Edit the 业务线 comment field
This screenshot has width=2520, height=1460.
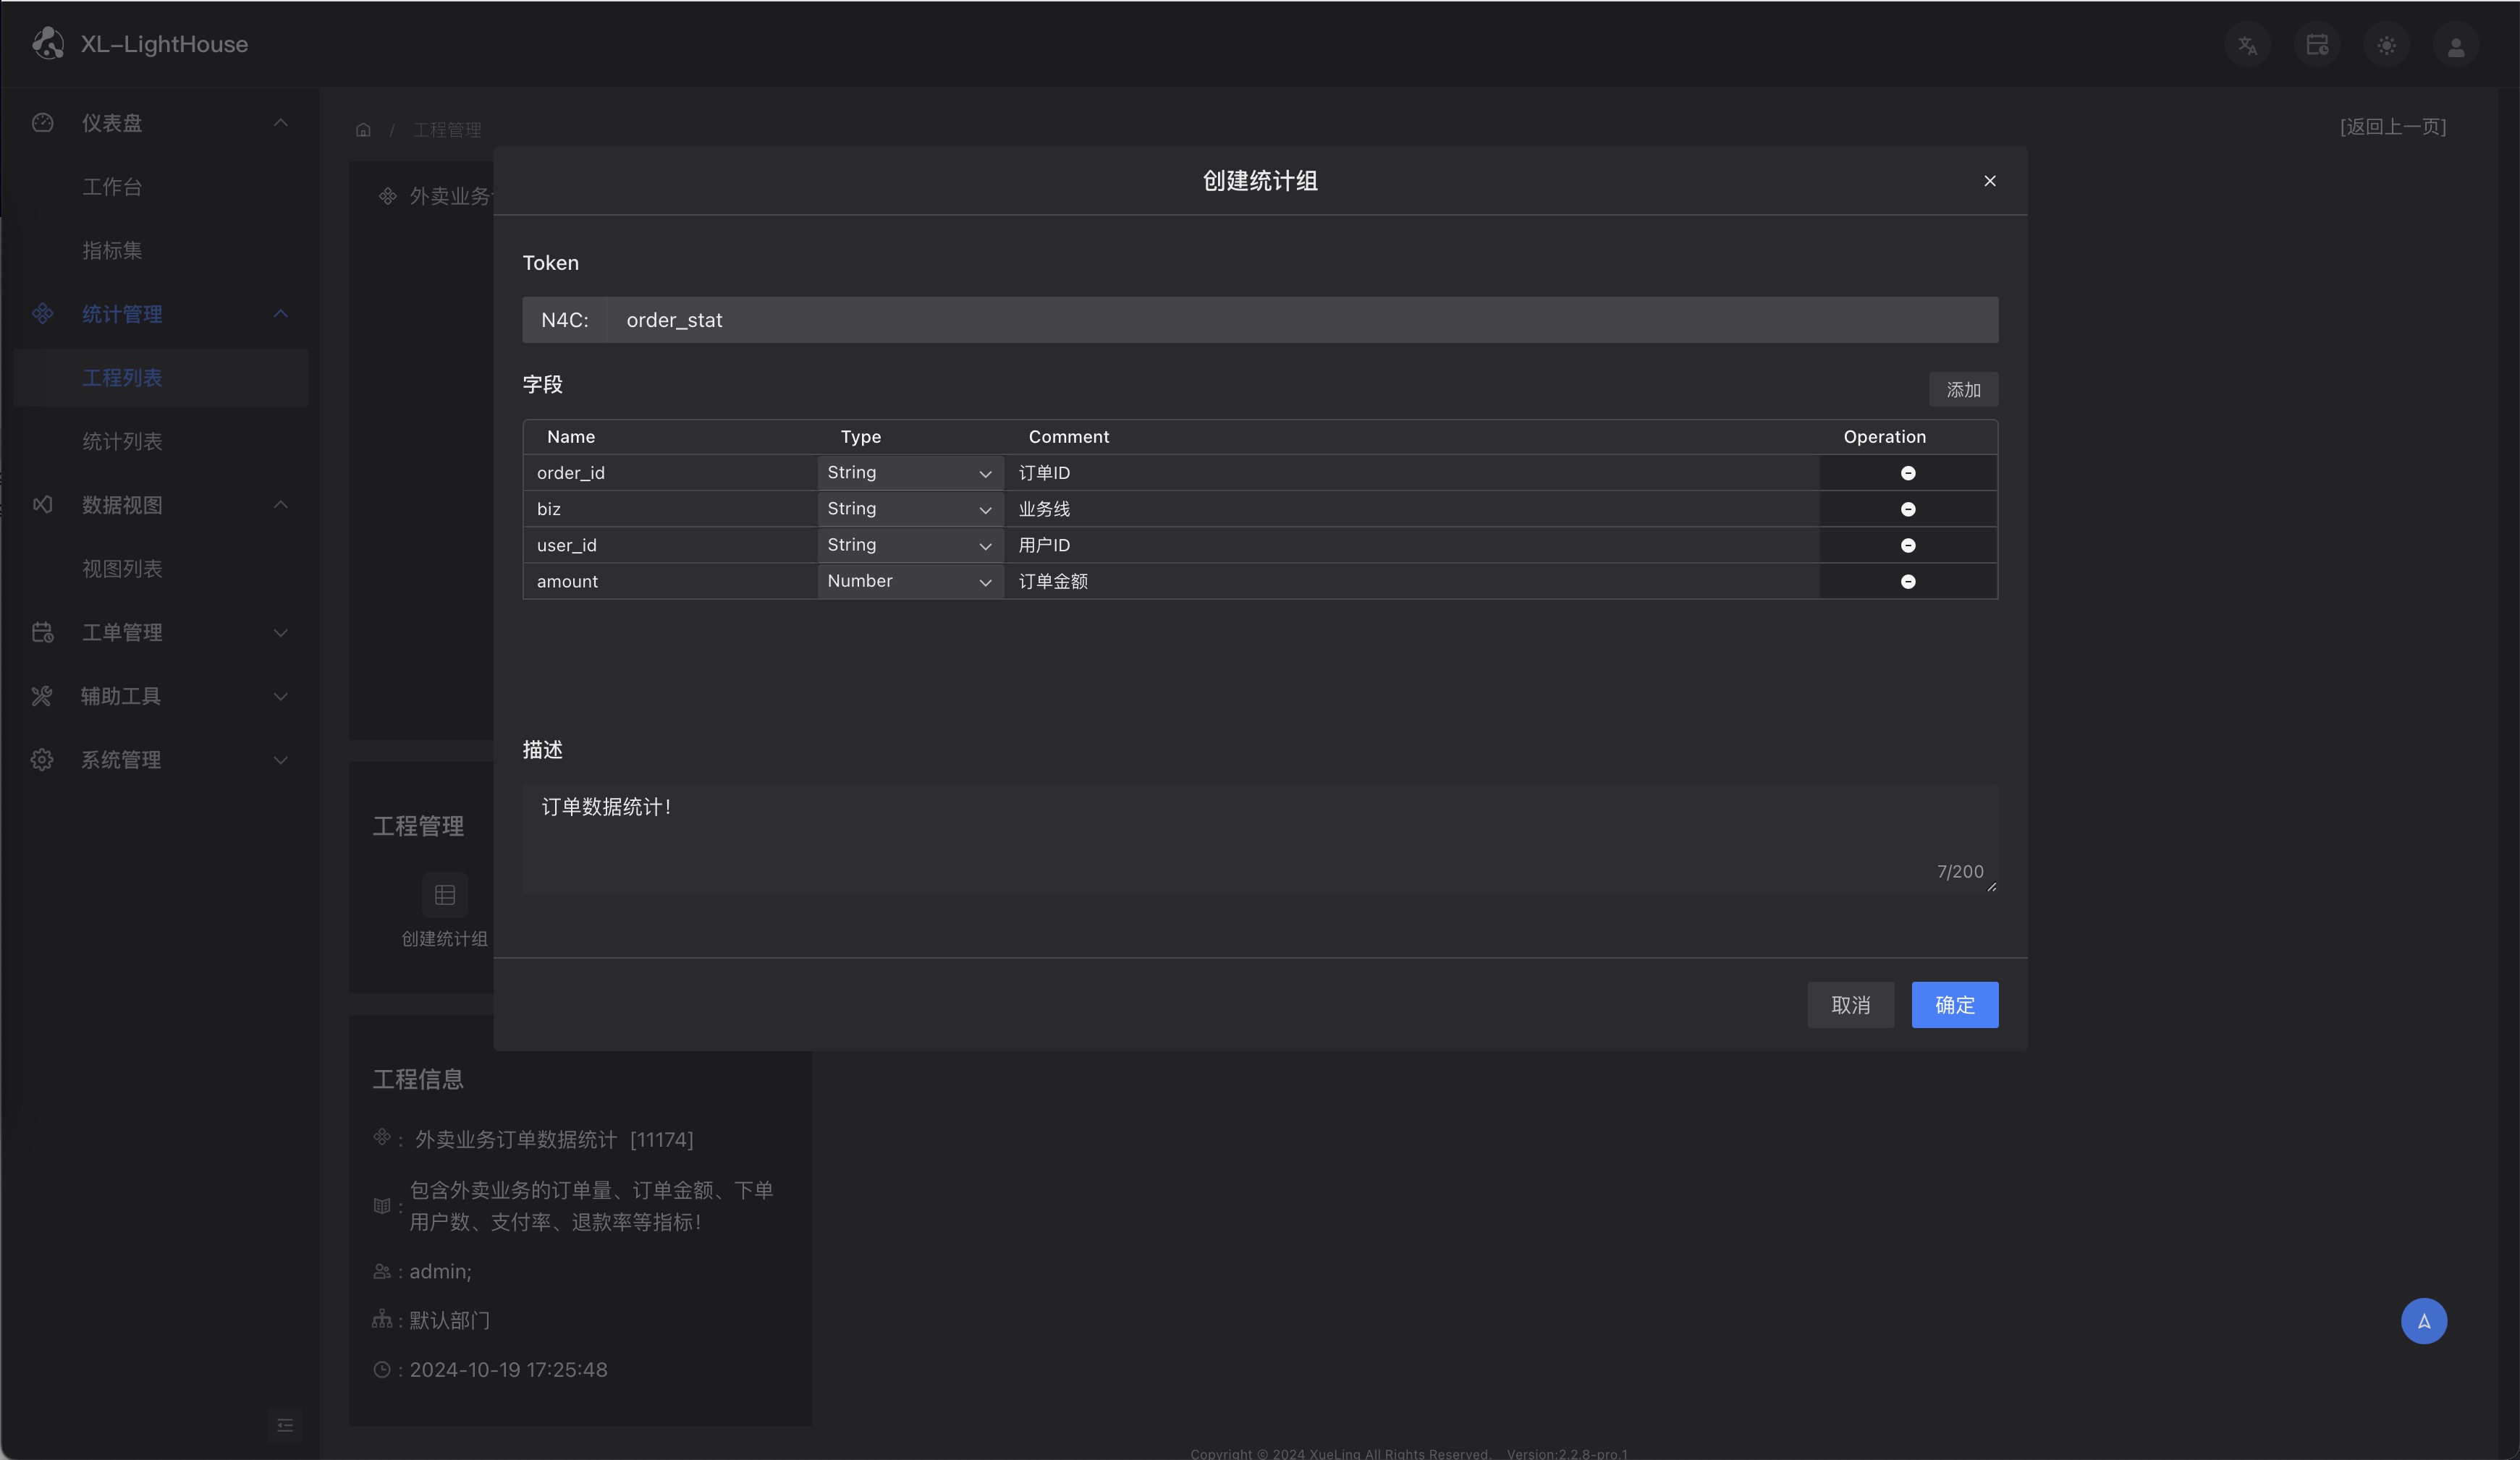(1412, 509)
